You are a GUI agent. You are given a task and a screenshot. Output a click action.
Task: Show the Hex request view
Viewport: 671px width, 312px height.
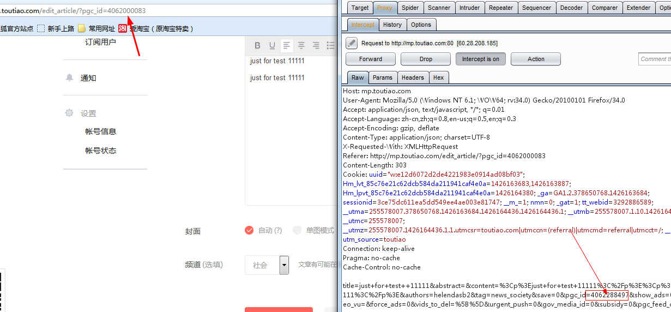[438, 77]
